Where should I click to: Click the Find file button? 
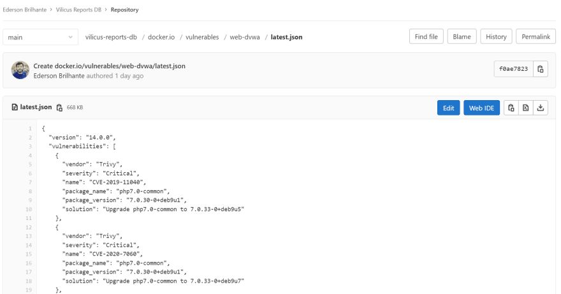[426, 37]
